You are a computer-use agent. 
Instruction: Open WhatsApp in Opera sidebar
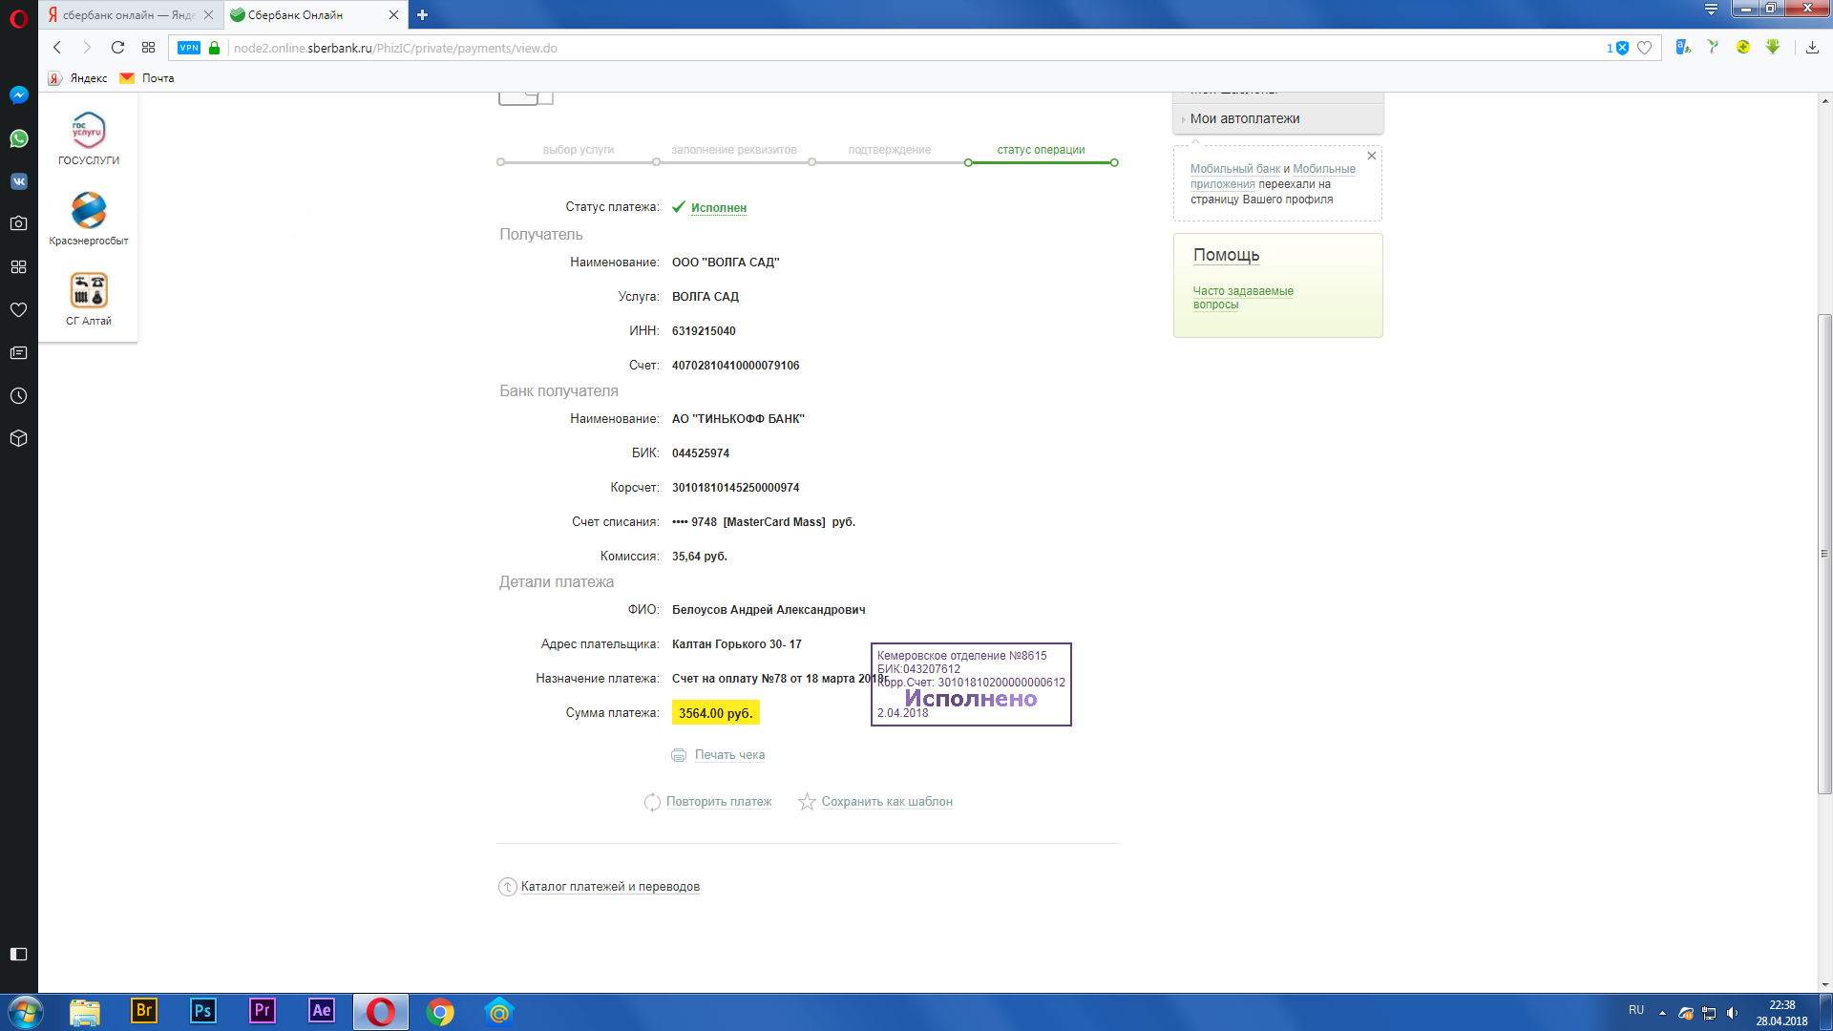click(18, 139)
